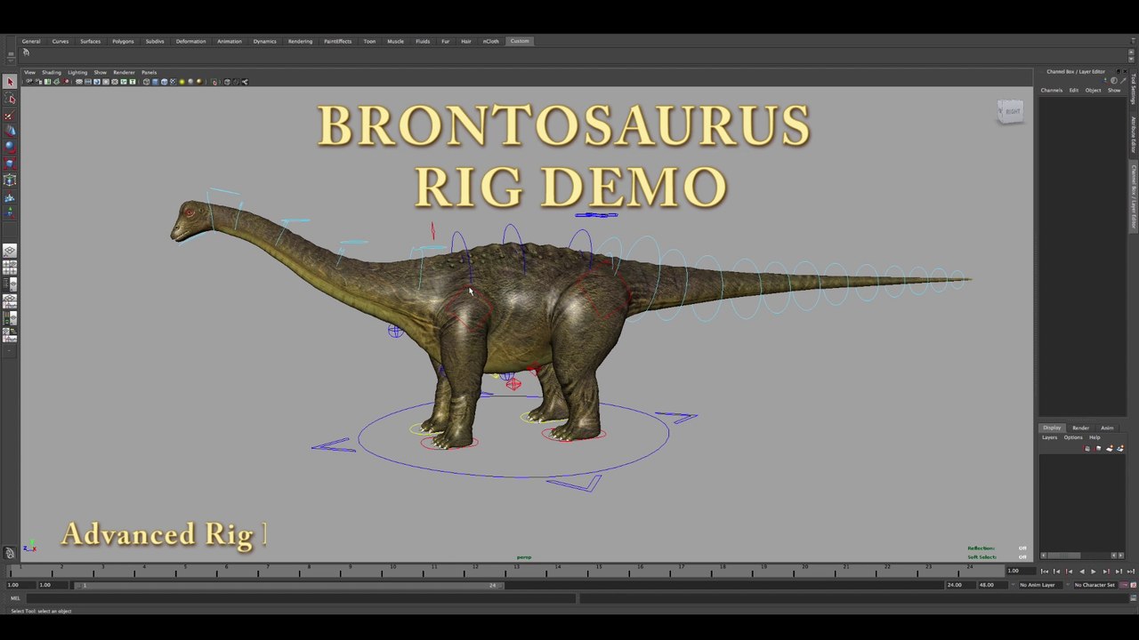Switch to the Animation shelf tab
1139x640 pixels.
click(230, 41)
